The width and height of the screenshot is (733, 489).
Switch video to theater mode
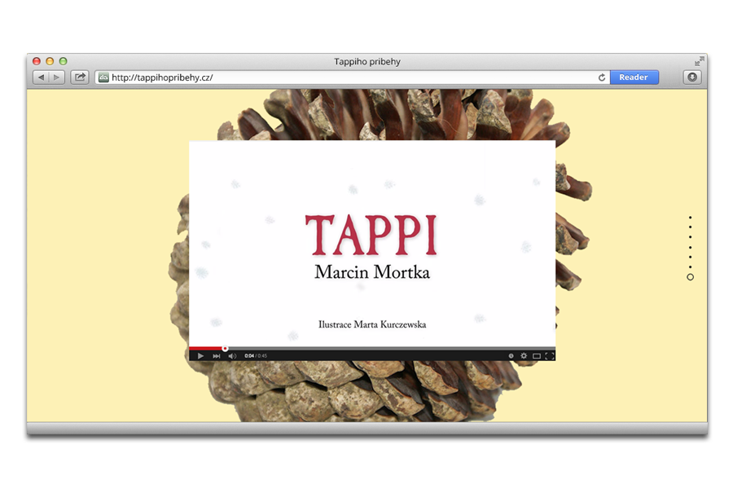click(x=537, y=356)
